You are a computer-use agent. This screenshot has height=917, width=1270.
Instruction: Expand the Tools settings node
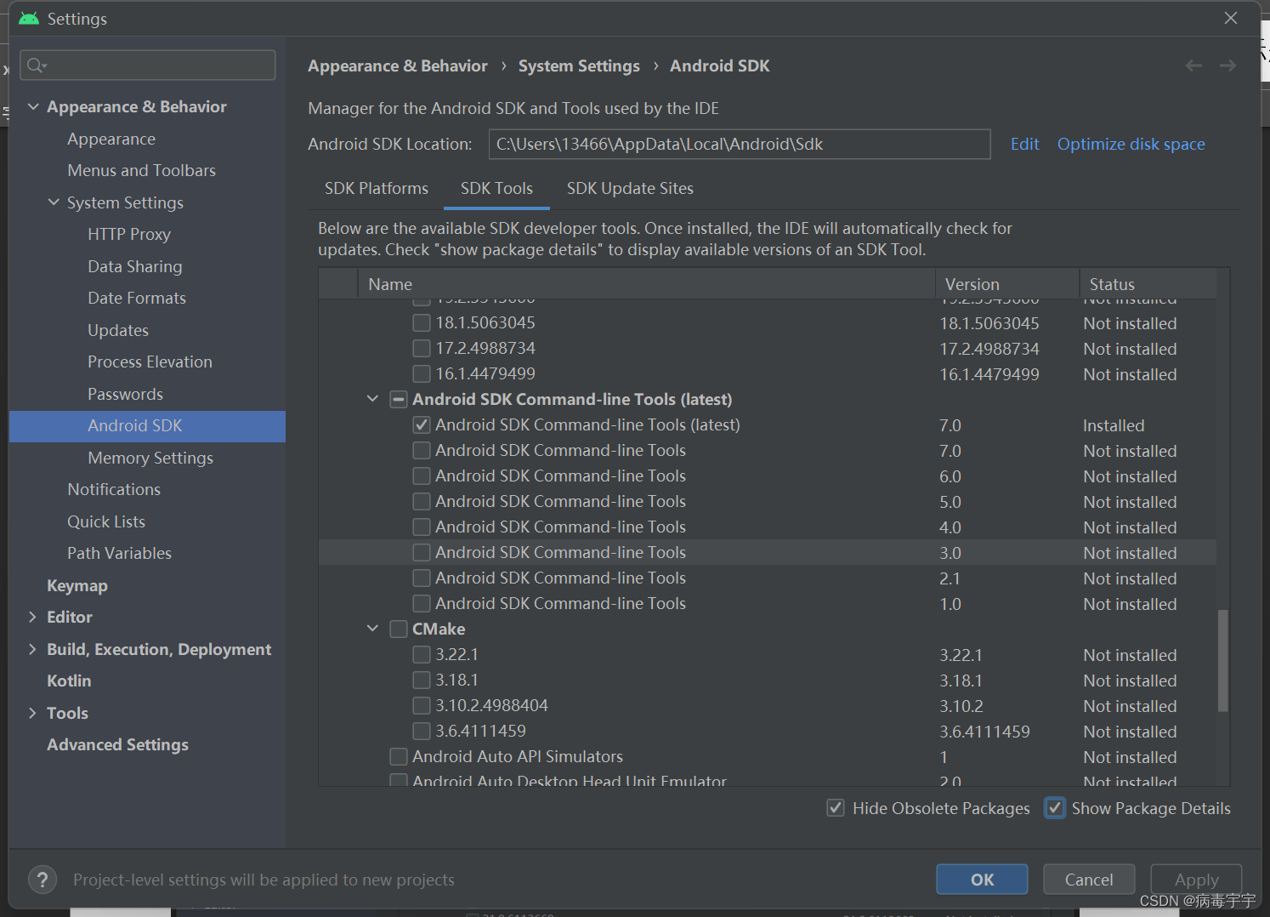pyautogui.click(x=32, y=713)
